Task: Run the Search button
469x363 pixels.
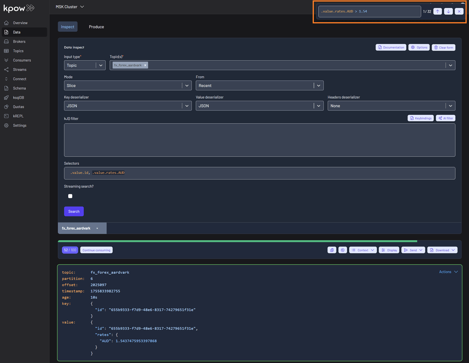Action: point(74,211)
